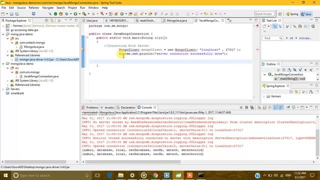Viewport: 320px width, 180px height.
Task: Toggle Link with Editor in Package Explorer
Action: (52, 20)
